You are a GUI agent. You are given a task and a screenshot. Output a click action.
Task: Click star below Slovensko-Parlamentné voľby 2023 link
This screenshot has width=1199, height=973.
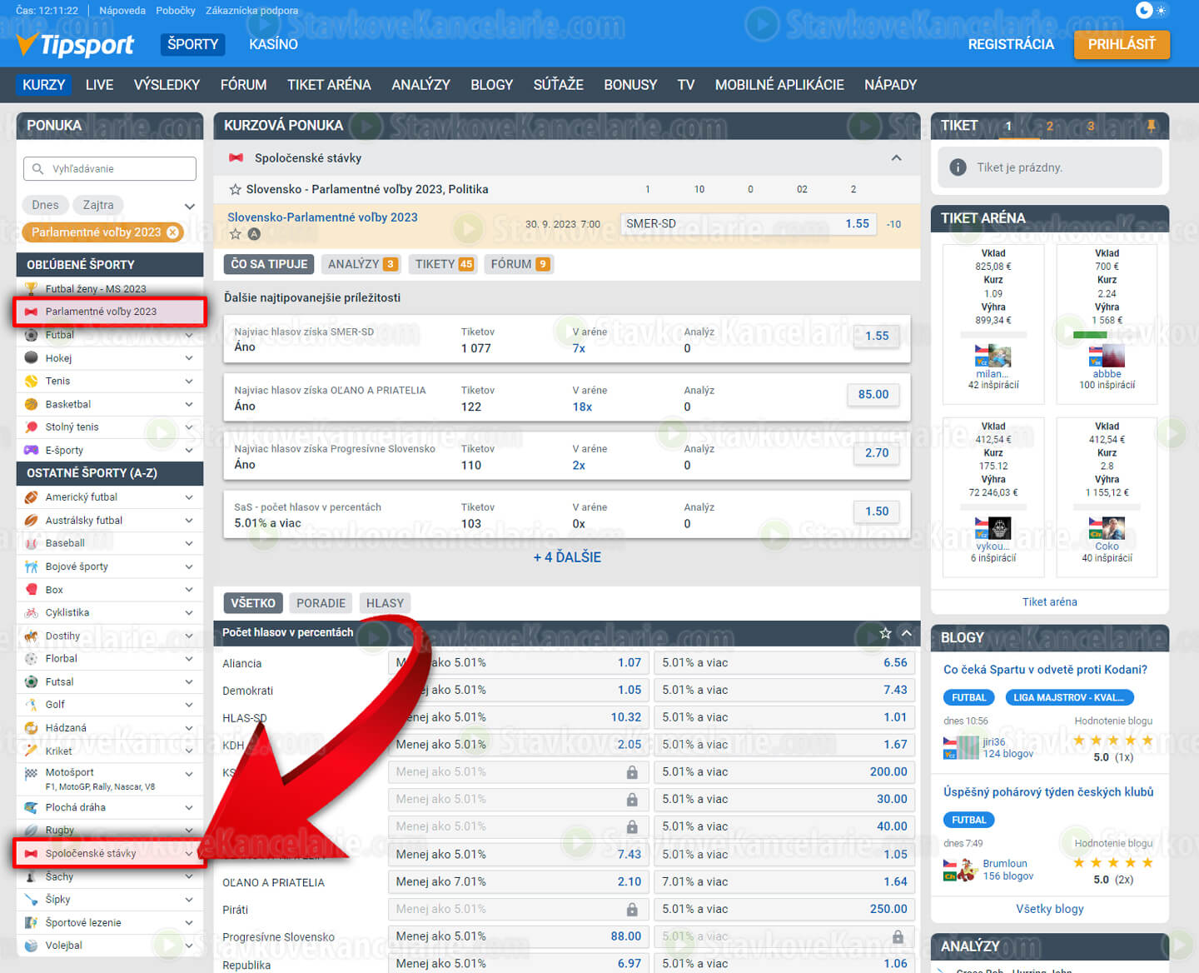(x=235, y=234)
